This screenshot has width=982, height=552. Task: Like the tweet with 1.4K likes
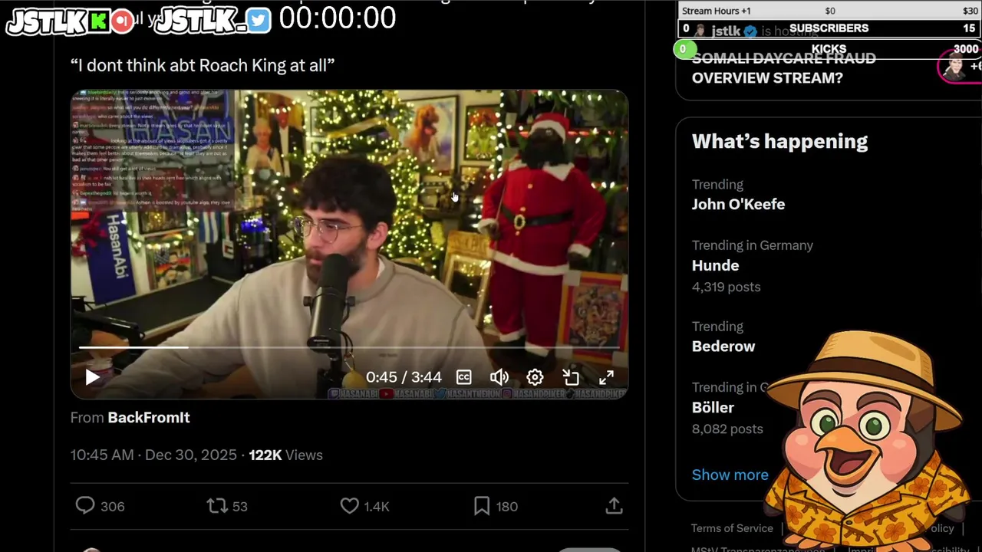(365, 506)
